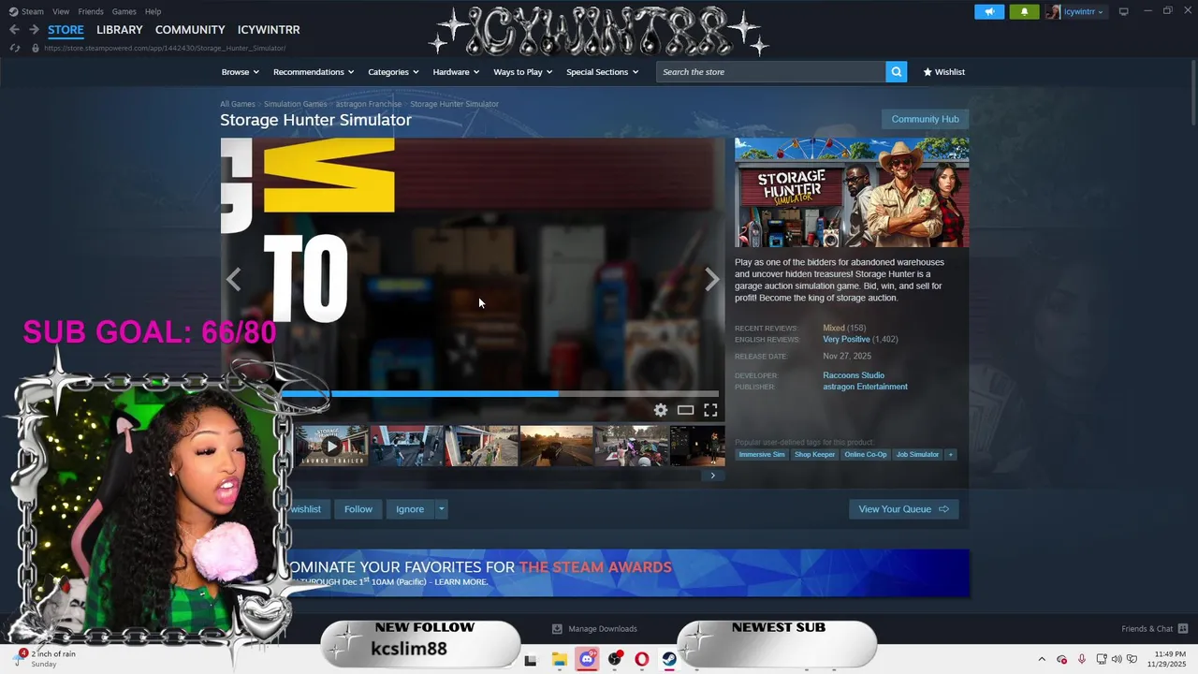Open Opera browser from taskbar

642,659
